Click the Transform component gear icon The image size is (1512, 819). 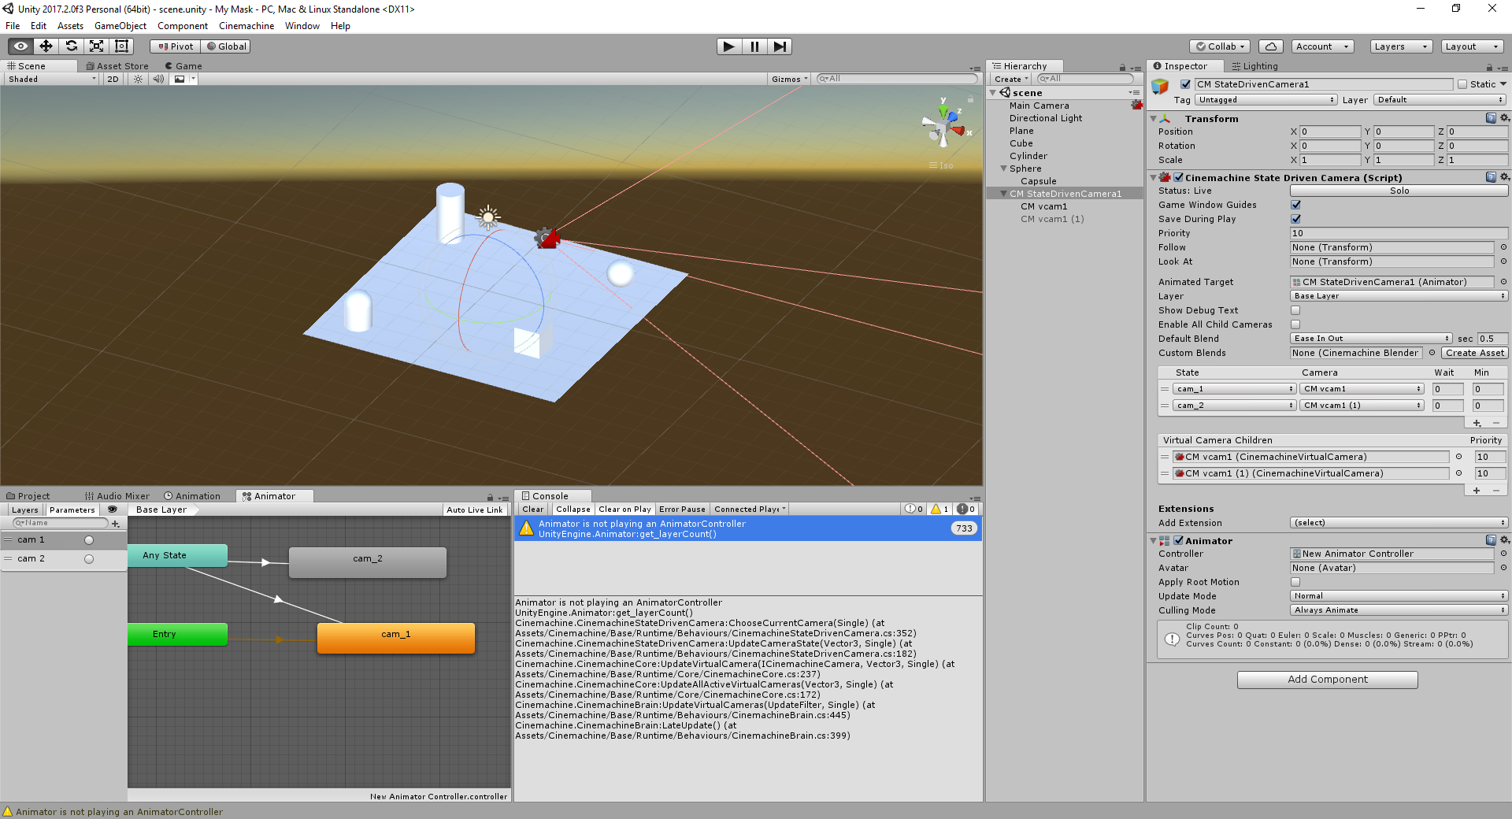pos(1503,118)
